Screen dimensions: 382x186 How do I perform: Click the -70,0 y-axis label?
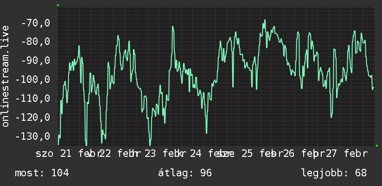pos(36,23)
